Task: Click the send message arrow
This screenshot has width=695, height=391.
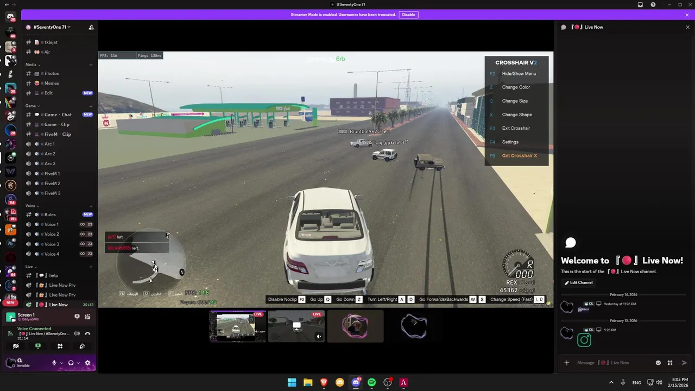Action: (684, 363)
